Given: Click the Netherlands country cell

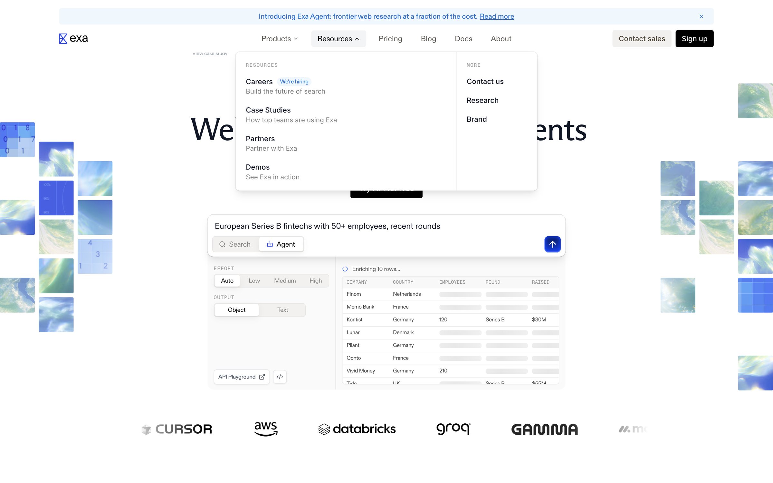Looking at the screenshot, I should pyautogui.click(x=406, y=294).
